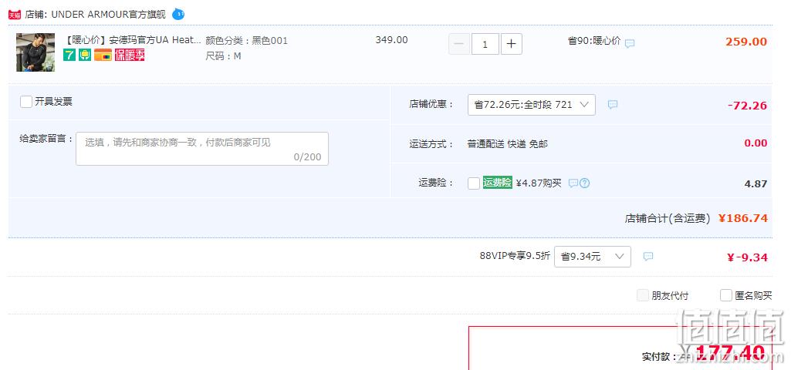The height and width of the screenshot is (370, 791).
Task: Click the comment icon next to 省90:暖心价
Action: pyautogui.click(x=630, y=43)
